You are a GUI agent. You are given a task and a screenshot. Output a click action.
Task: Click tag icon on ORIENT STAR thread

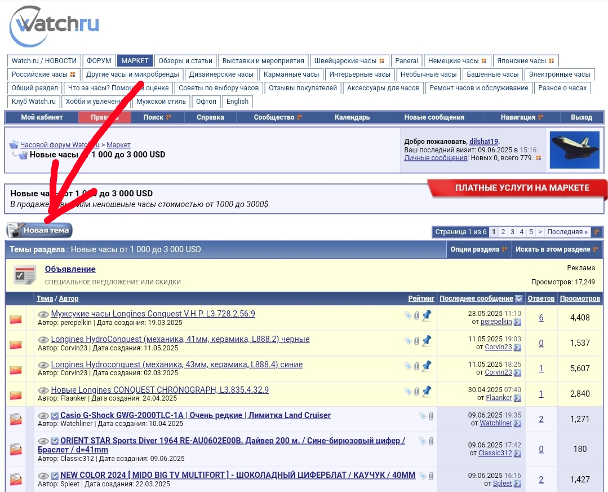pos(422,441)
